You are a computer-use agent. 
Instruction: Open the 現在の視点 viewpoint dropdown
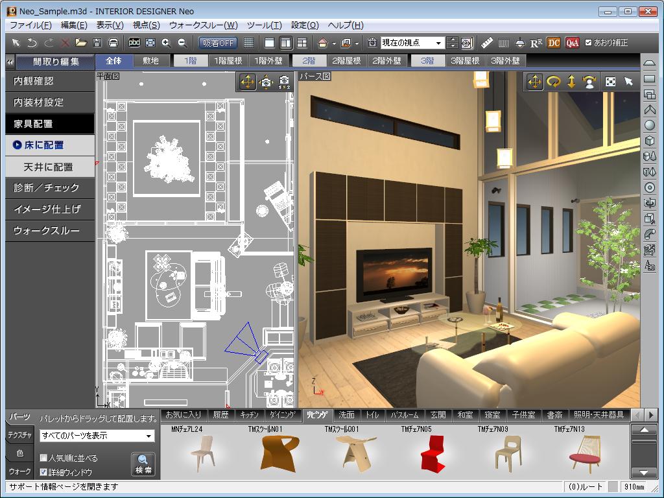click(x=438, y=43)
